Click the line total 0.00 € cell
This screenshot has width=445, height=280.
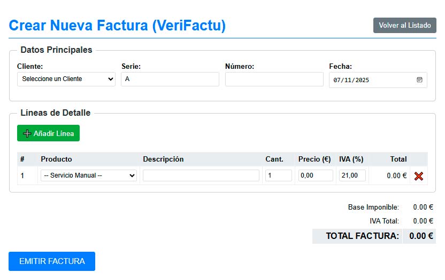[396, 175]
